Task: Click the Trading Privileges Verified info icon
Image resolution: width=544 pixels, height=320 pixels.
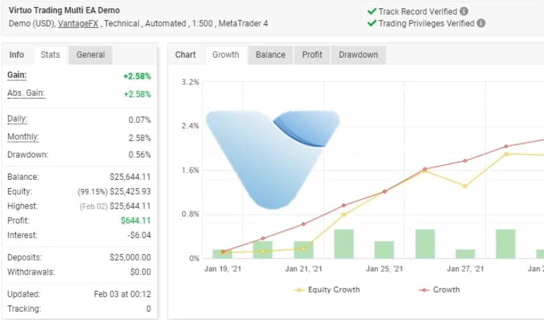Action: (481, 23)
